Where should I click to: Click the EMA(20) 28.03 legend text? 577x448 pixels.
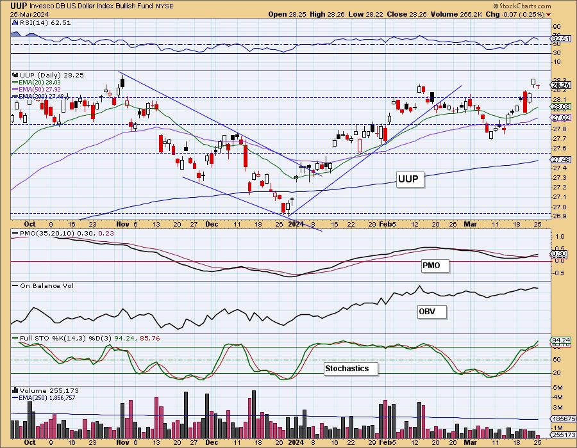point(40,83)
